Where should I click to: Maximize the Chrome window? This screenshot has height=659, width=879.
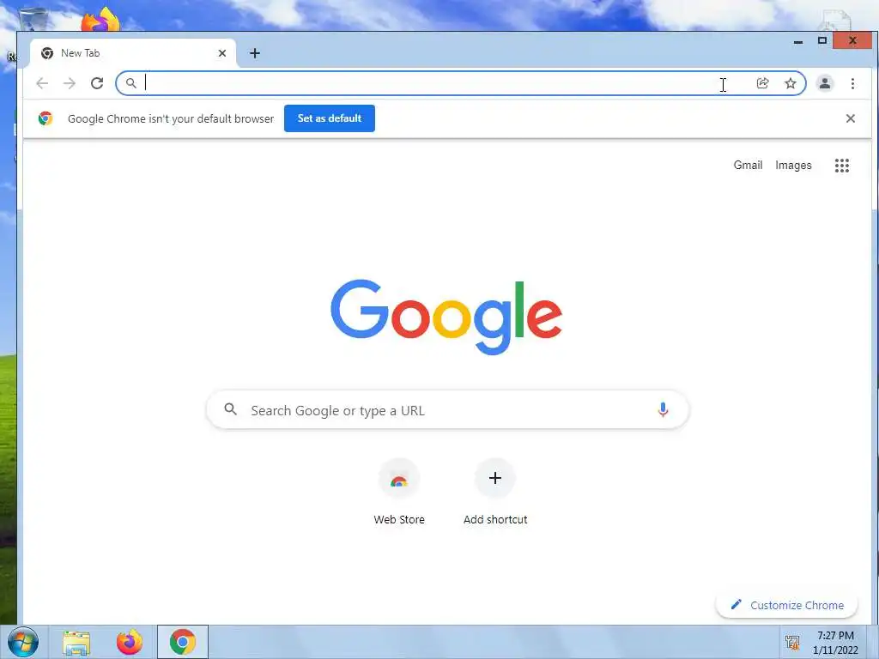821,41
